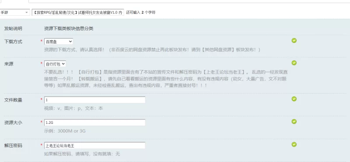
Task: Click the 资源下载类板块信息分类 text
Action: pos(69,28)
